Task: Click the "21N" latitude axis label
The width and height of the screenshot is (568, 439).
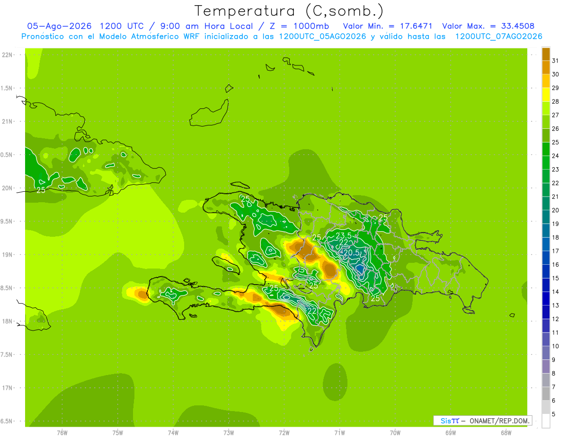Action: click(8, 122)
